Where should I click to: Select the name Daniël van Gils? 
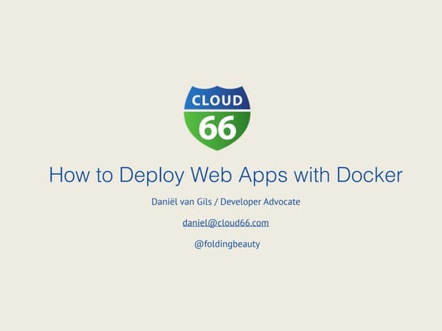(x=182, y=202)
